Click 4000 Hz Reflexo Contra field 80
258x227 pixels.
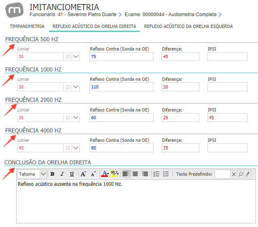(x=122, y=148)
